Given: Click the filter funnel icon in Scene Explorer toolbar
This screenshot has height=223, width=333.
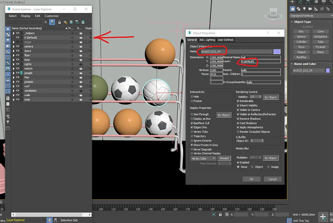Looking at the screenshot, I should coord(52,22).
